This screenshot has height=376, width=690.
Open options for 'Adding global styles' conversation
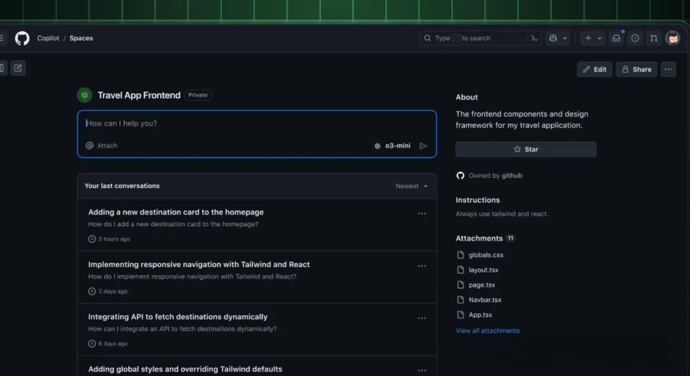coord(422,371)
